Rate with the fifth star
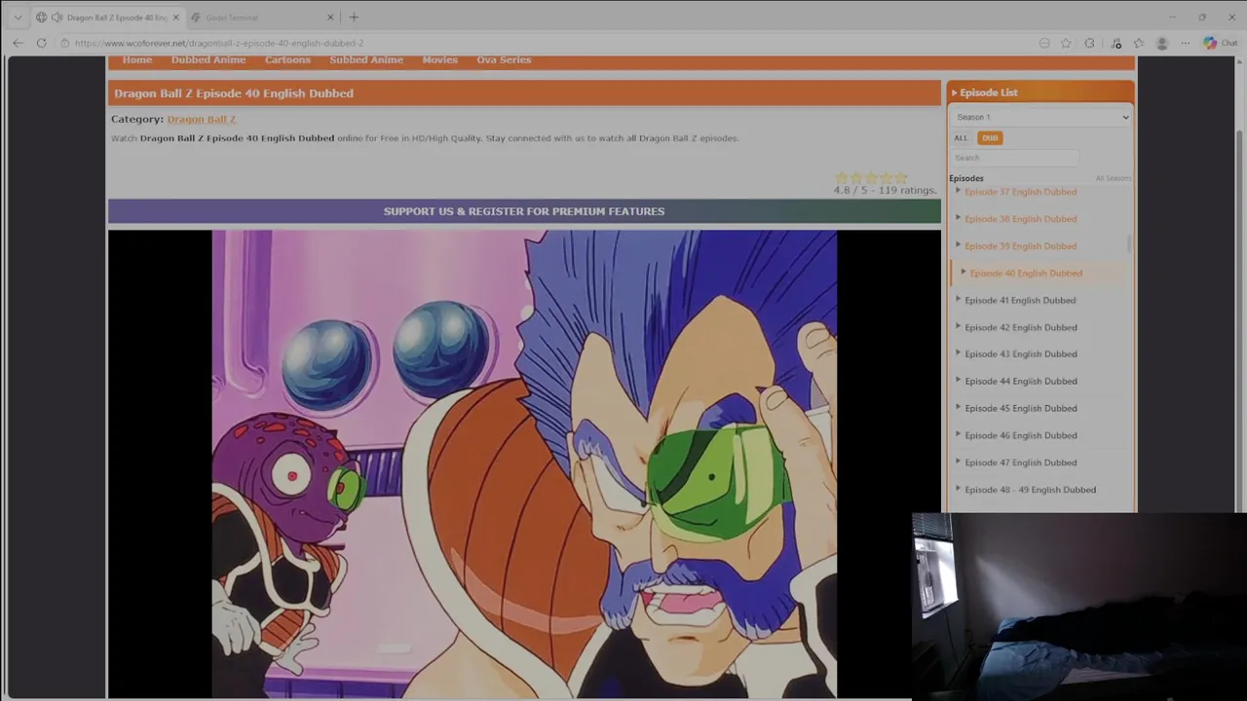The image size is (1247, 701). [x=901, y=178]
